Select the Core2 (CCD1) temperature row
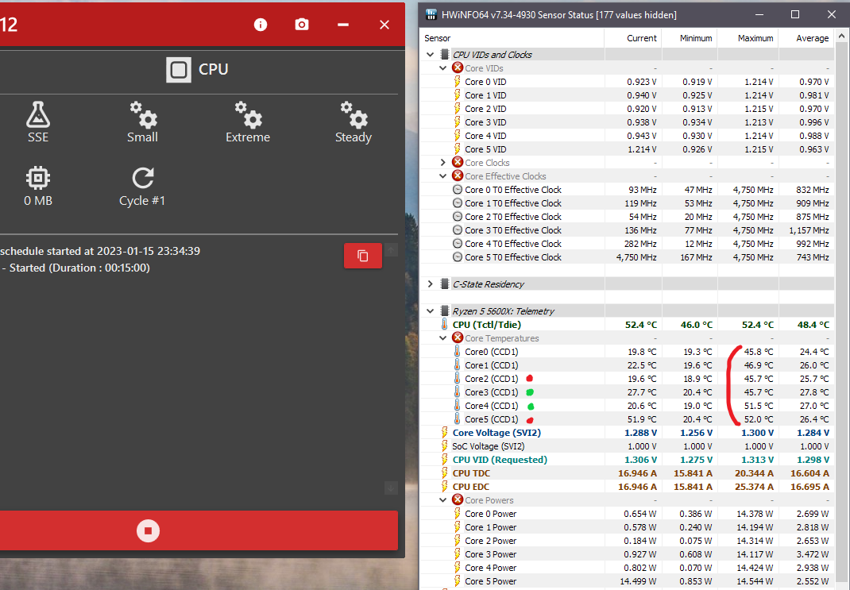 (628, 379)
